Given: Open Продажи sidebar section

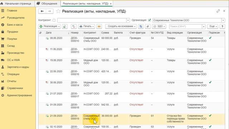Looking at the screenshot, I should (13, 32).
